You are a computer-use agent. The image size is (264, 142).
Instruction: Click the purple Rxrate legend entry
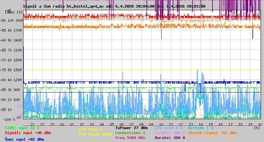[170, 138]
